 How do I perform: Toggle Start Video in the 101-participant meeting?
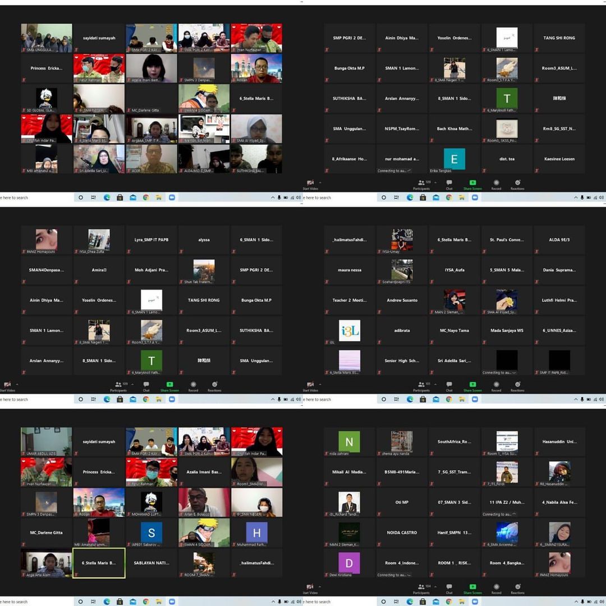[310, 385]
